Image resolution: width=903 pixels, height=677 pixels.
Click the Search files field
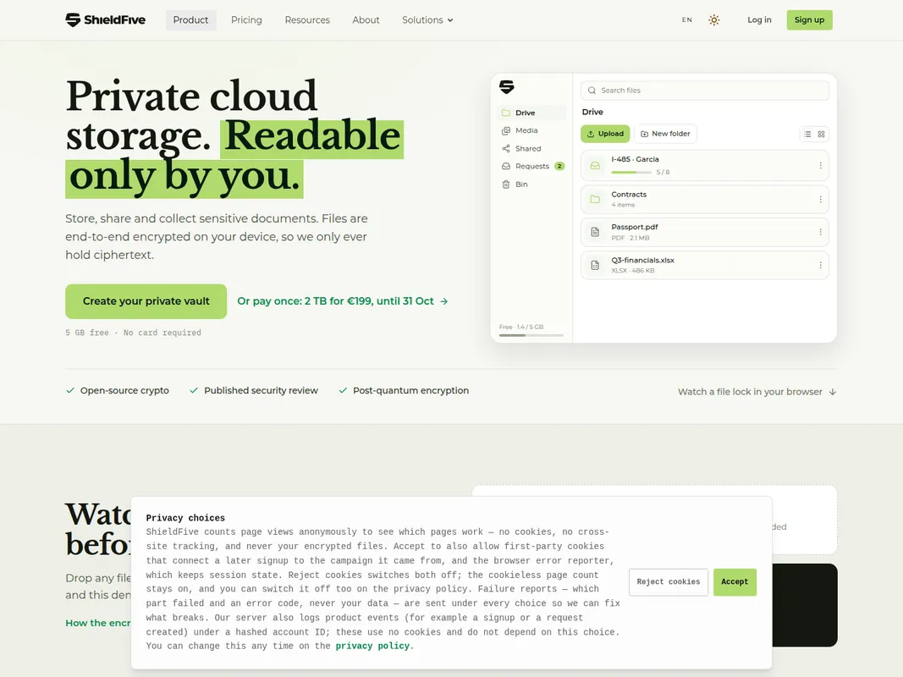tap(705, 91)
